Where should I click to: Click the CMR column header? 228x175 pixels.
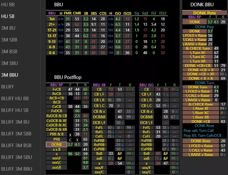[77, 13]
